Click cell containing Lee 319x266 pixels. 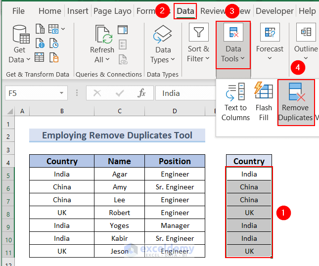click(119, 200)
